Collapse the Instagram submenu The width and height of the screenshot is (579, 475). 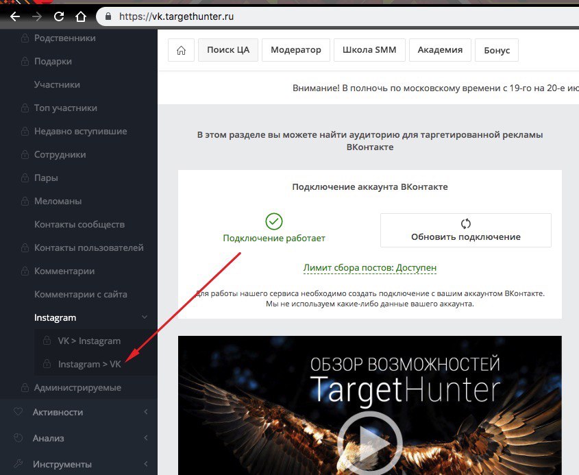click(x=145, y=317)
